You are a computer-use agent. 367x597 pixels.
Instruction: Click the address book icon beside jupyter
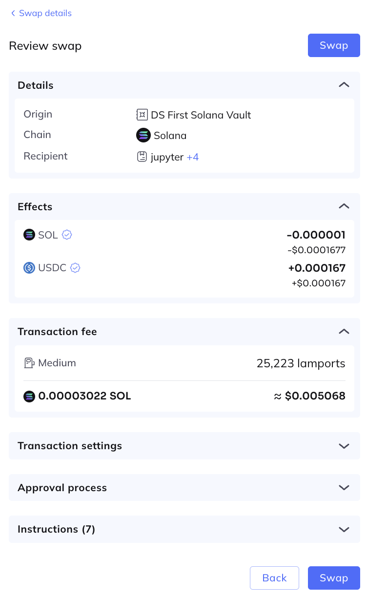[x=142, y=157]
